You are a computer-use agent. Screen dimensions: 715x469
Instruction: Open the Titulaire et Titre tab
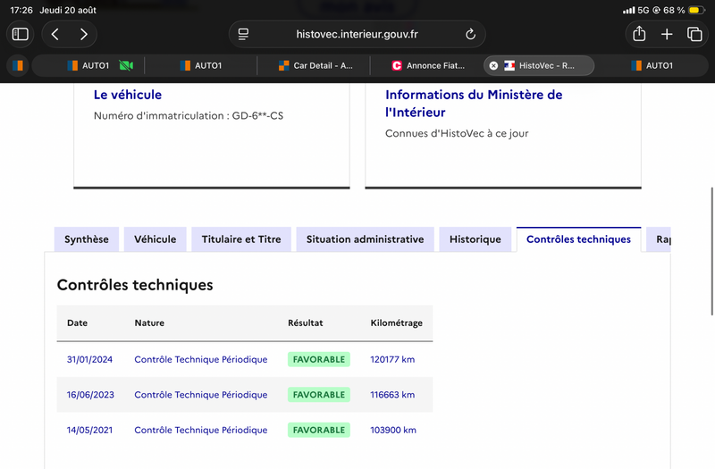click(241, 239)
